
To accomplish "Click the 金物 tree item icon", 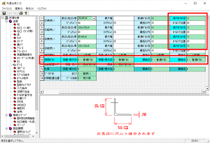I will (x=15, y=112).
